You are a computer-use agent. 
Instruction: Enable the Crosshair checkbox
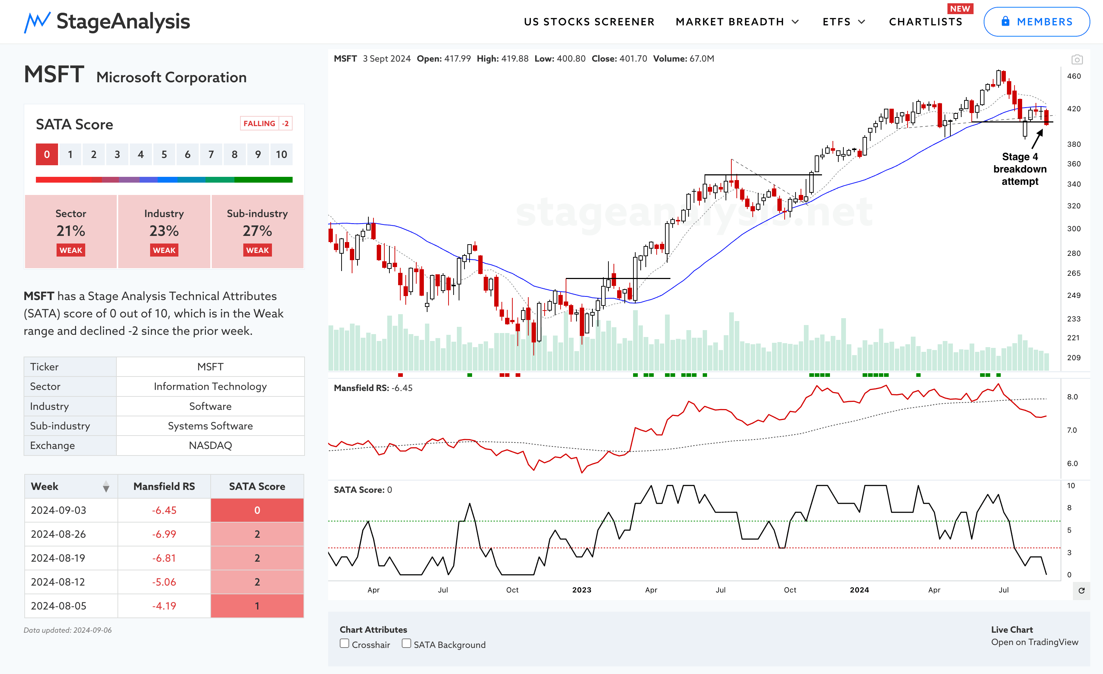pyautogui.click(x=344, y=644)
